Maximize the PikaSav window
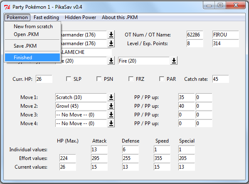 coord(220,5)
